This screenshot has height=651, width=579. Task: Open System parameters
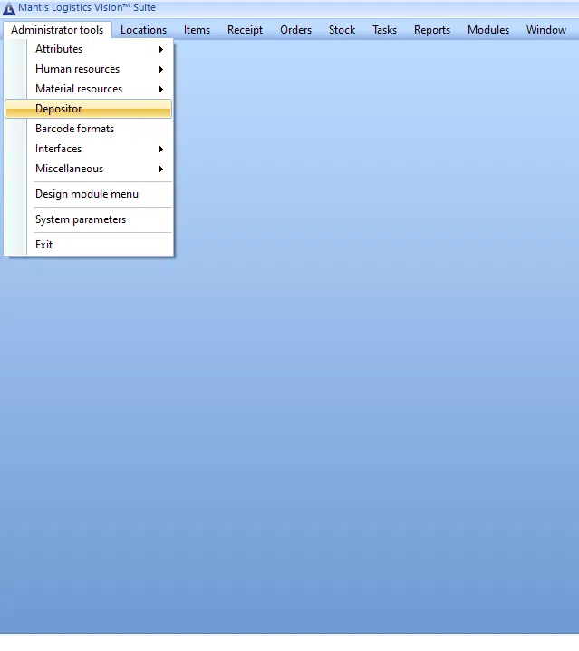click(x=81, y=219)
